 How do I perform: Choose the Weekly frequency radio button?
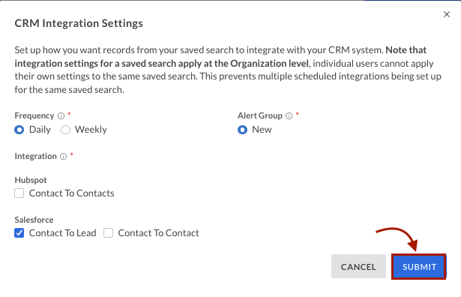(65, 130)
